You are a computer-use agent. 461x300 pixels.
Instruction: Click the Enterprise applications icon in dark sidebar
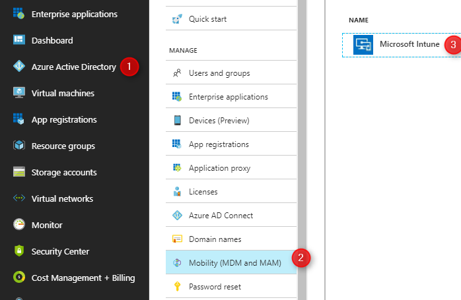click(18, 13)
